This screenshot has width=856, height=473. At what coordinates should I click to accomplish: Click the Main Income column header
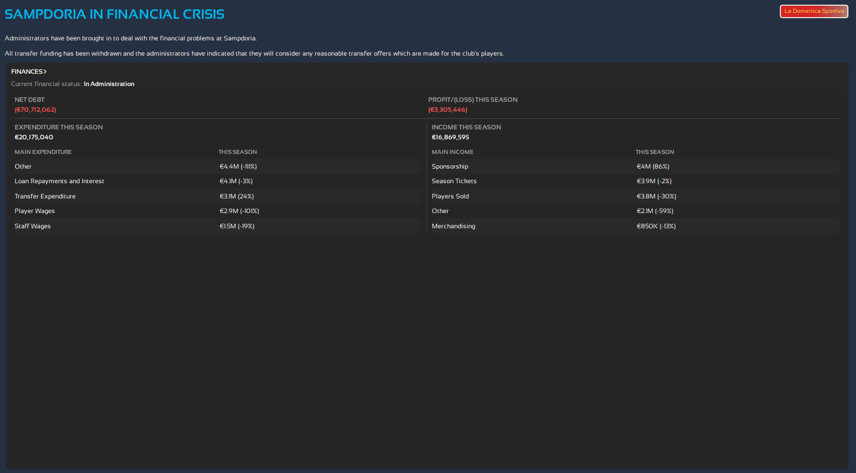pyautogui.click(x=452, y=152)
